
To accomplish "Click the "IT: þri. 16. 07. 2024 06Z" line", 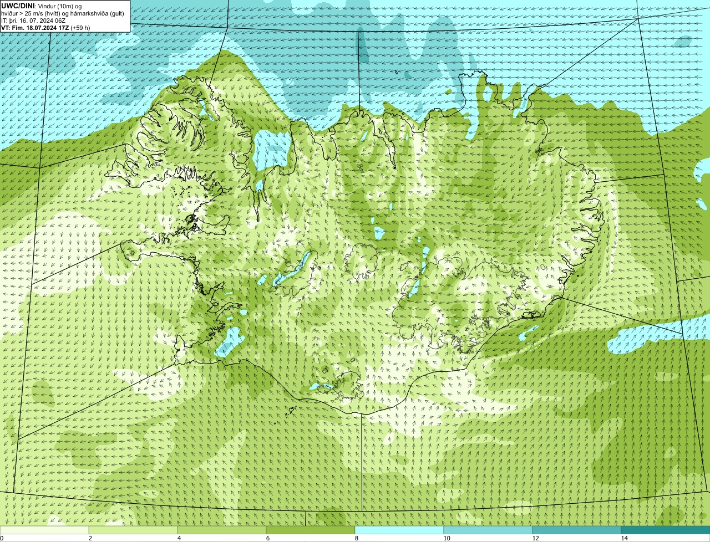I will [33, 21].
